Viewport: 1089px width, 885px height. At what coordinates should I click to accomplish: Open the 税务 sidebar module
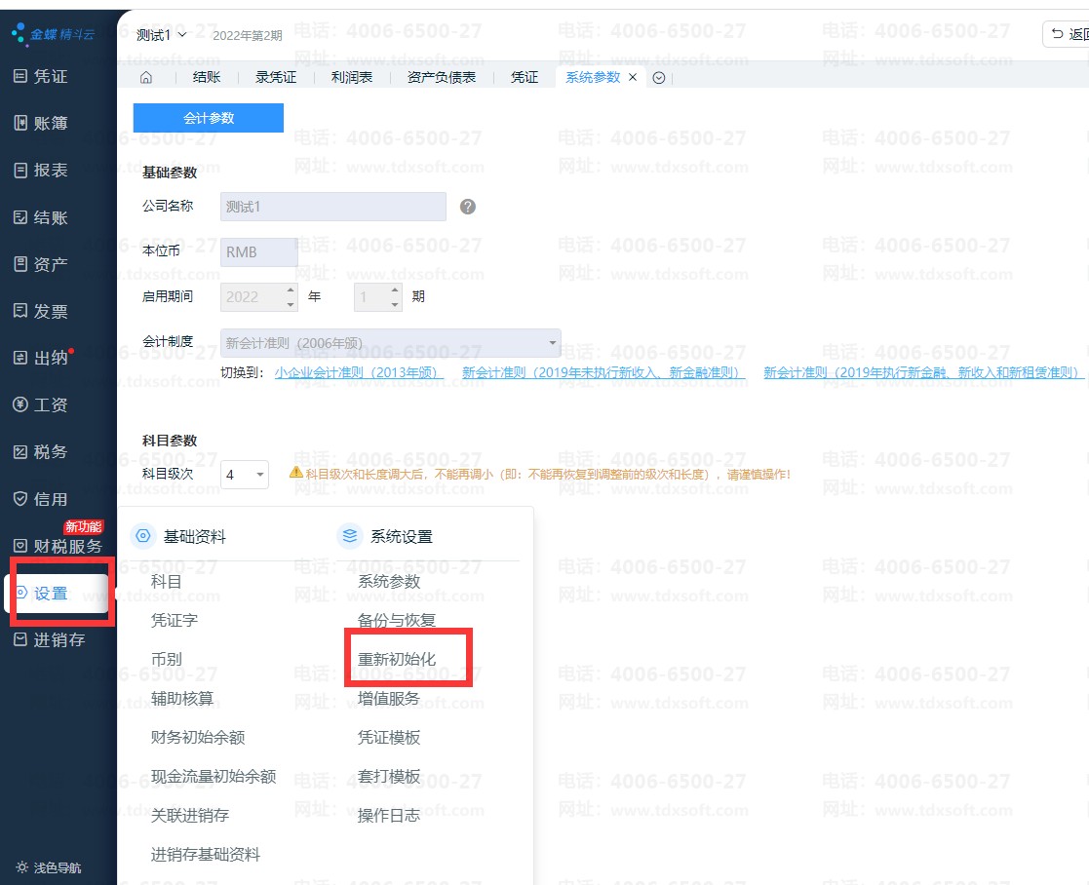pyautogui.click(x=51, y=452)
